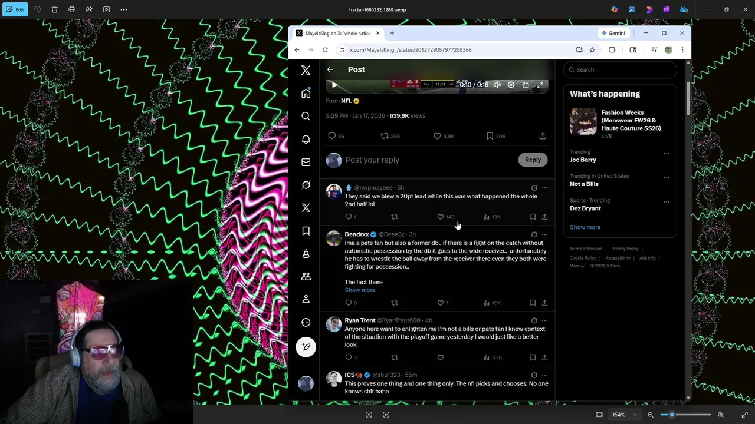Screen dimensions: 755x424
Task: Open more menu on Ryan Trent reply
Action: coord(544,320)
